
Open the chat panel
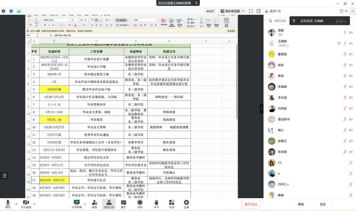(123, 204)
